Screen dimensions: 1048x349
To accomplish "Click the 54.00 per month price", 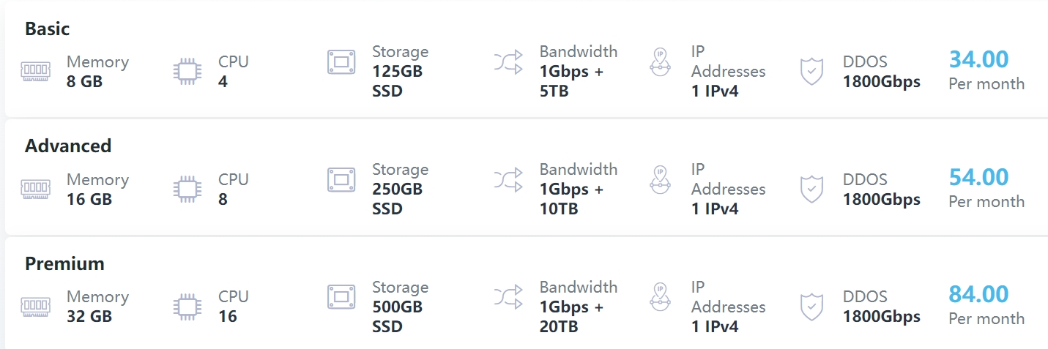I will [x=979, y=177].
